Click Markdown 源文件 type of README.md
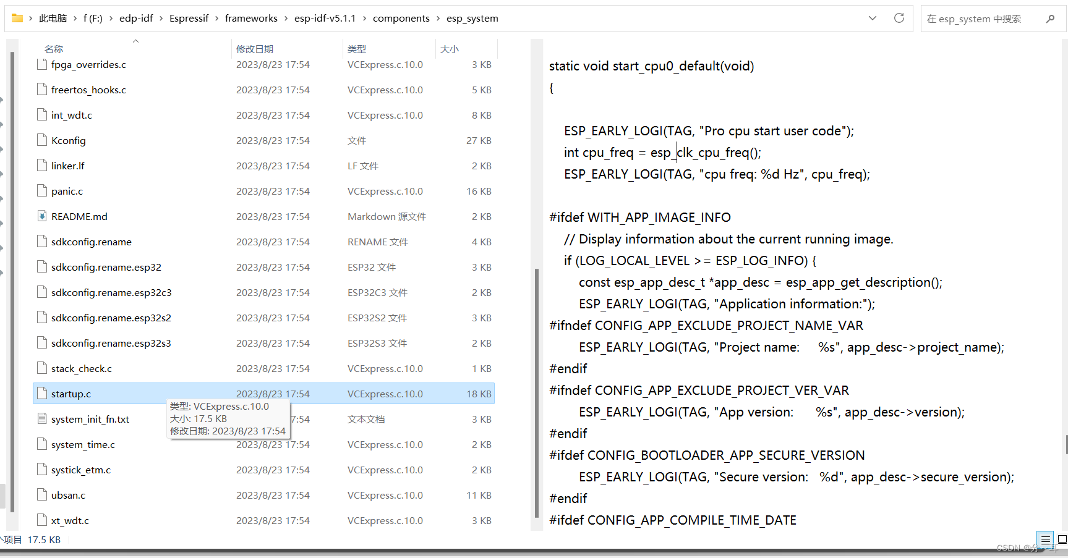Viewport: 1068px width, 558px height. (x=387, y=216)
